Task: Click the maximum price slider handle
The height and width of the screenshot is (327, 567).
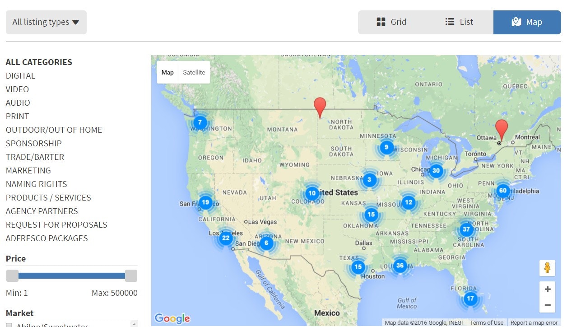Action: tap(131, 276)
